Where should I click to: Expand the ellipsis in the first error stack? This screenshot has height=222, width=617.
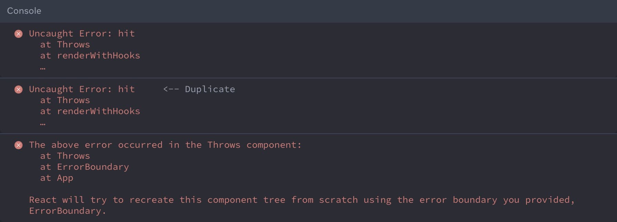click(43, 68)
